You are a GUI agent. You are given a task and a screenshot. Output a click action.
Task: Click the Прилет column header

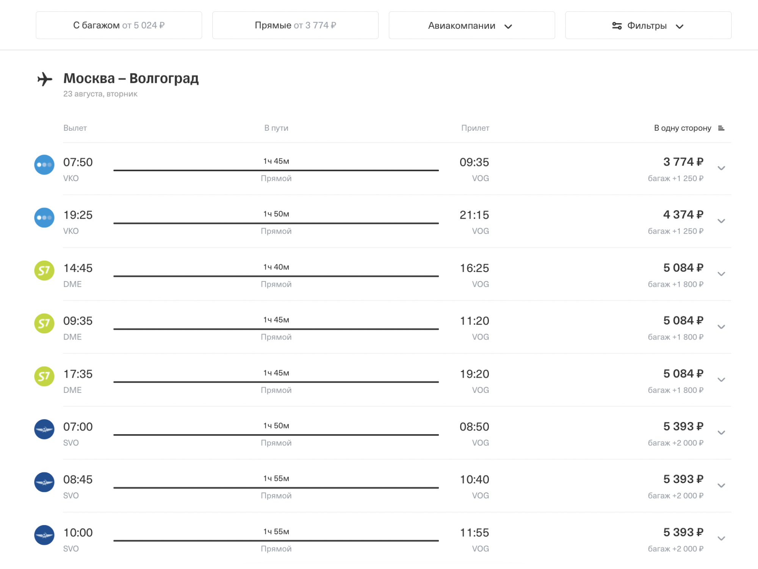click(475, 128)
